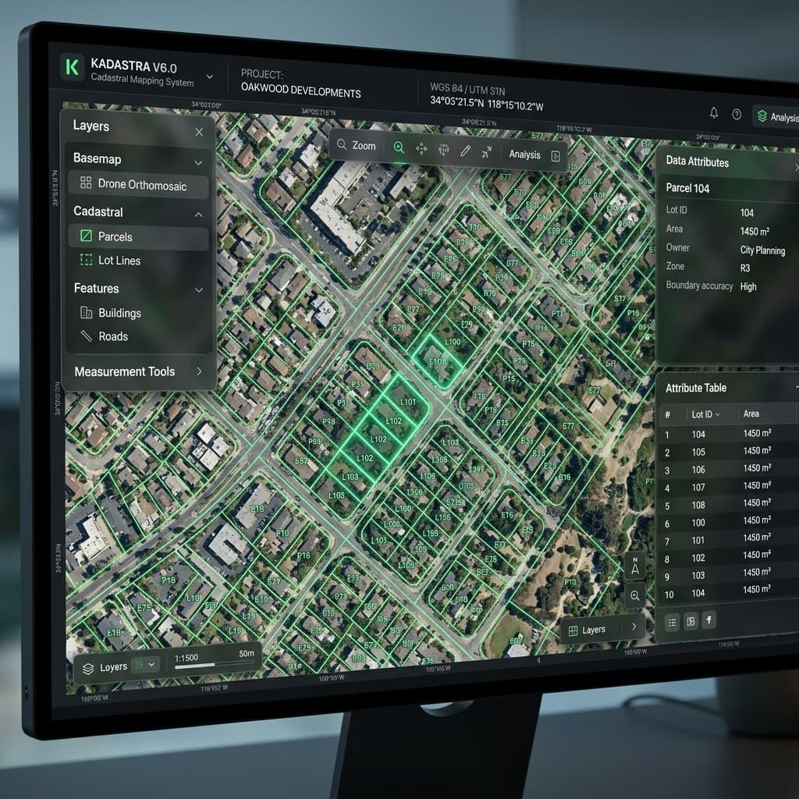
Task: Click the highlighted L101 parcel on the map
Action: pos(407,402)
